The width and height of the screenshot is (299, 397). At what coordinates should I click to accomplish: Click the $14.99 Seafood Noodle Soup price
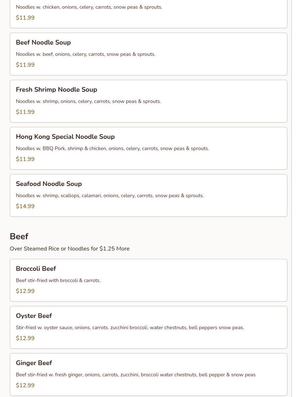tap(25, 206)
